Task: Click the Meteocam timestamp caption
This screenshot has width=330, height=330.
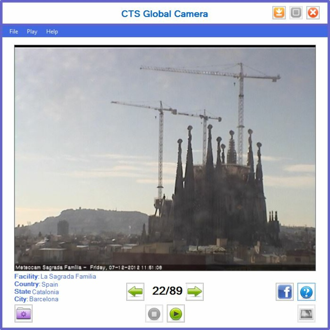Action: 89,267
